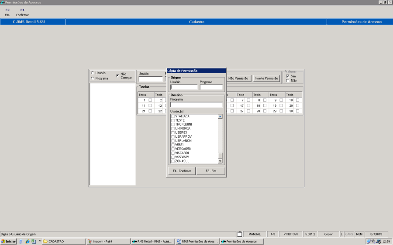Switch to imagem - Paint taskbar window
Screen dimensions: 393x245
click(x=108, y=242)
